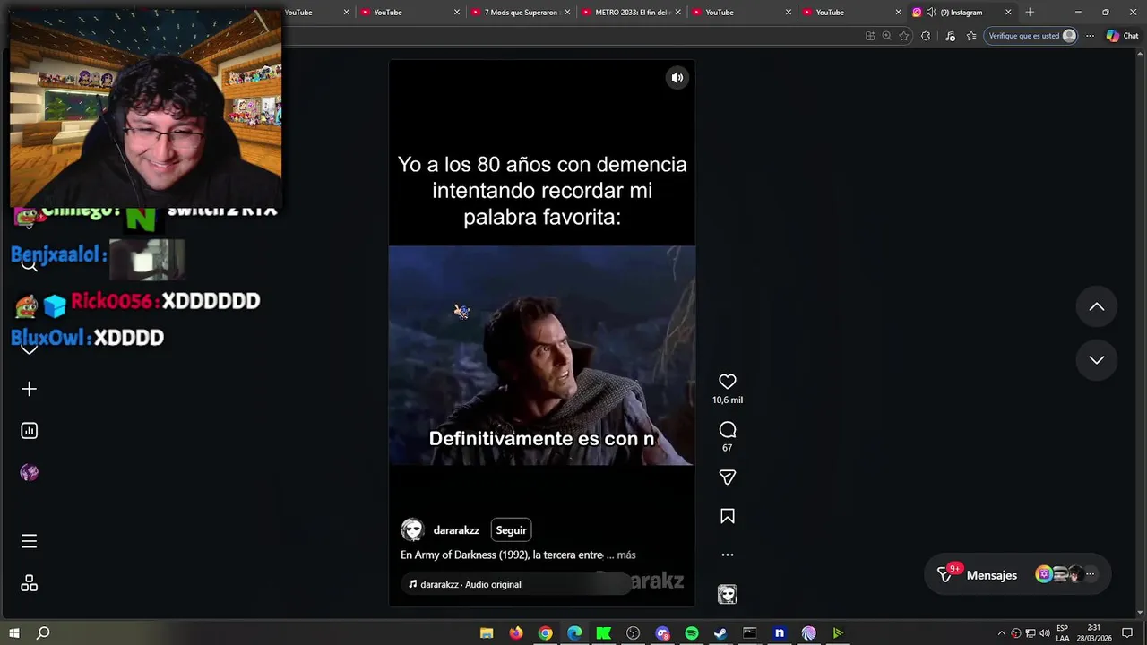The height and width of the screenshot is (645, 1147).
Task: Click 'Verifique que es usted' profile button
Action: 1031,36
